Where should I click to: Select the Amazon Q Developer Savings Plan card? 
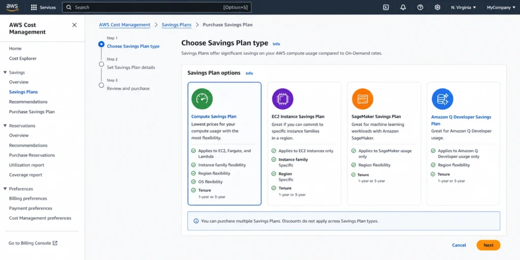463,144
